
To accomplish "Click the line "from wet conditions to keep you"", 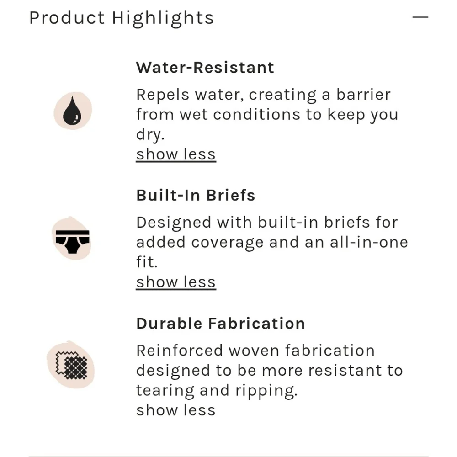I will point(267,114).
